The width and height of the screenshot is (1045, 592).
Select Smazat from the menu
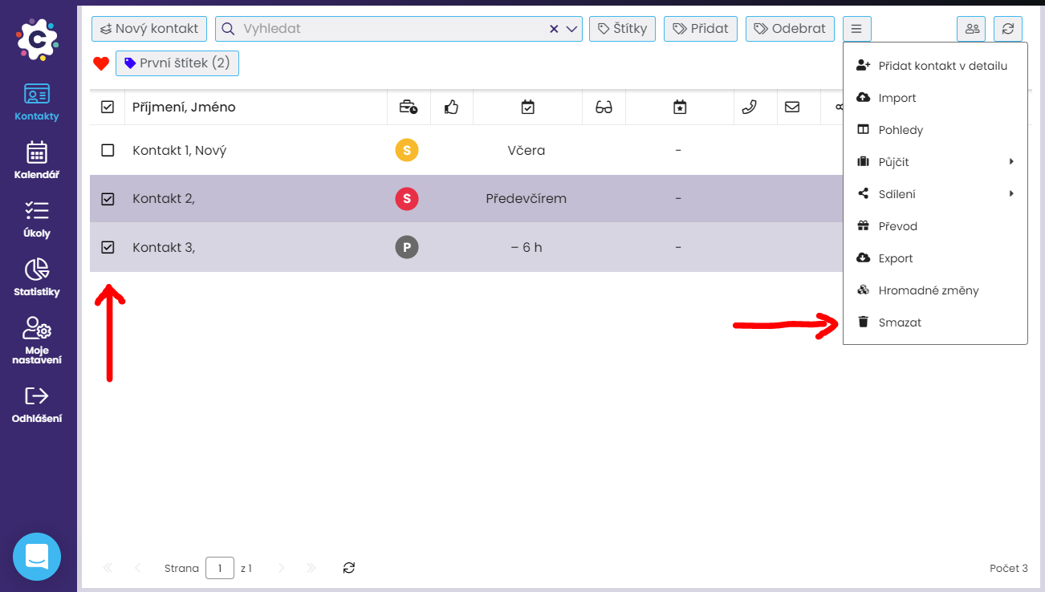point(900,322)
